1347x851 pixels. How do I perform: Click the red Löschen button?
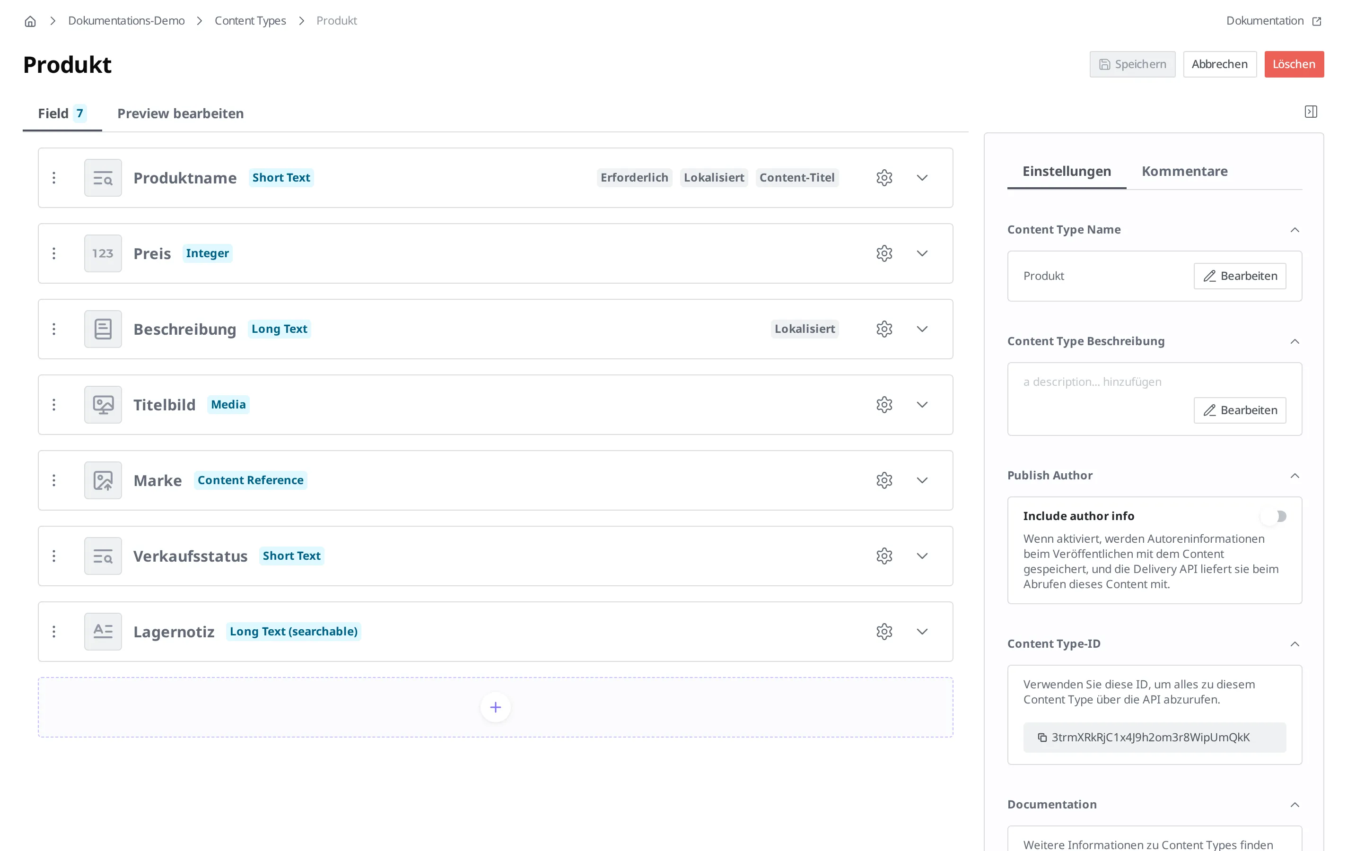pyautogui.click(x=1294, y=64)
